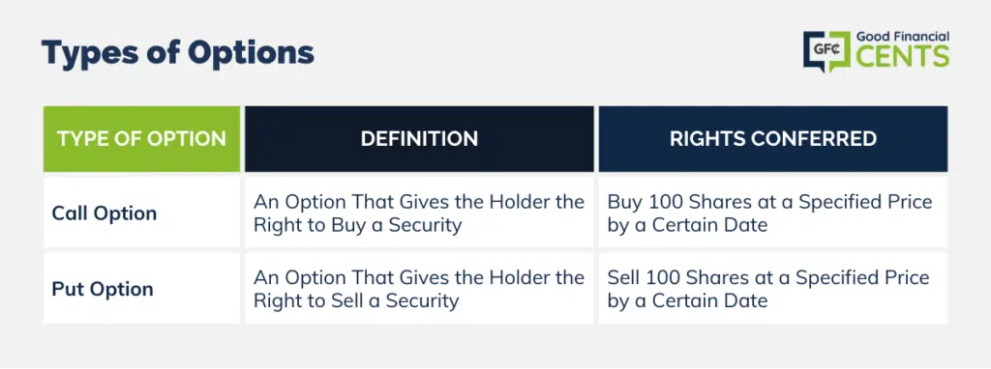Click by a Certain Date in Put row
Screen dimensions: 991x369
688,300
